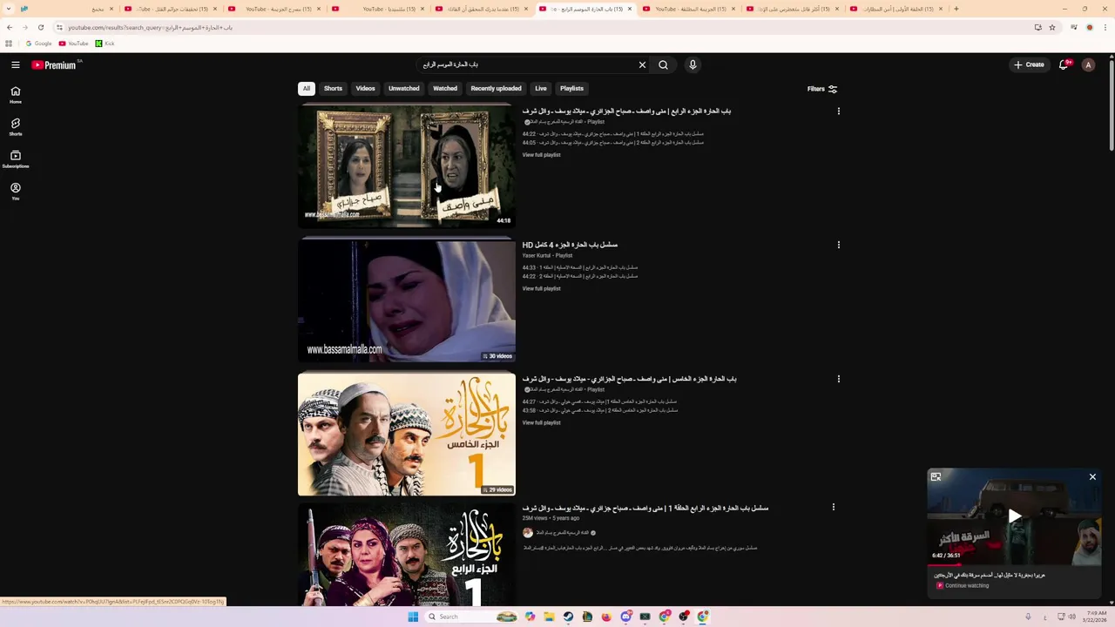Open channel avatar of fourth result
The width and height of the screenshot is (1115, 627).
[527, 533]
